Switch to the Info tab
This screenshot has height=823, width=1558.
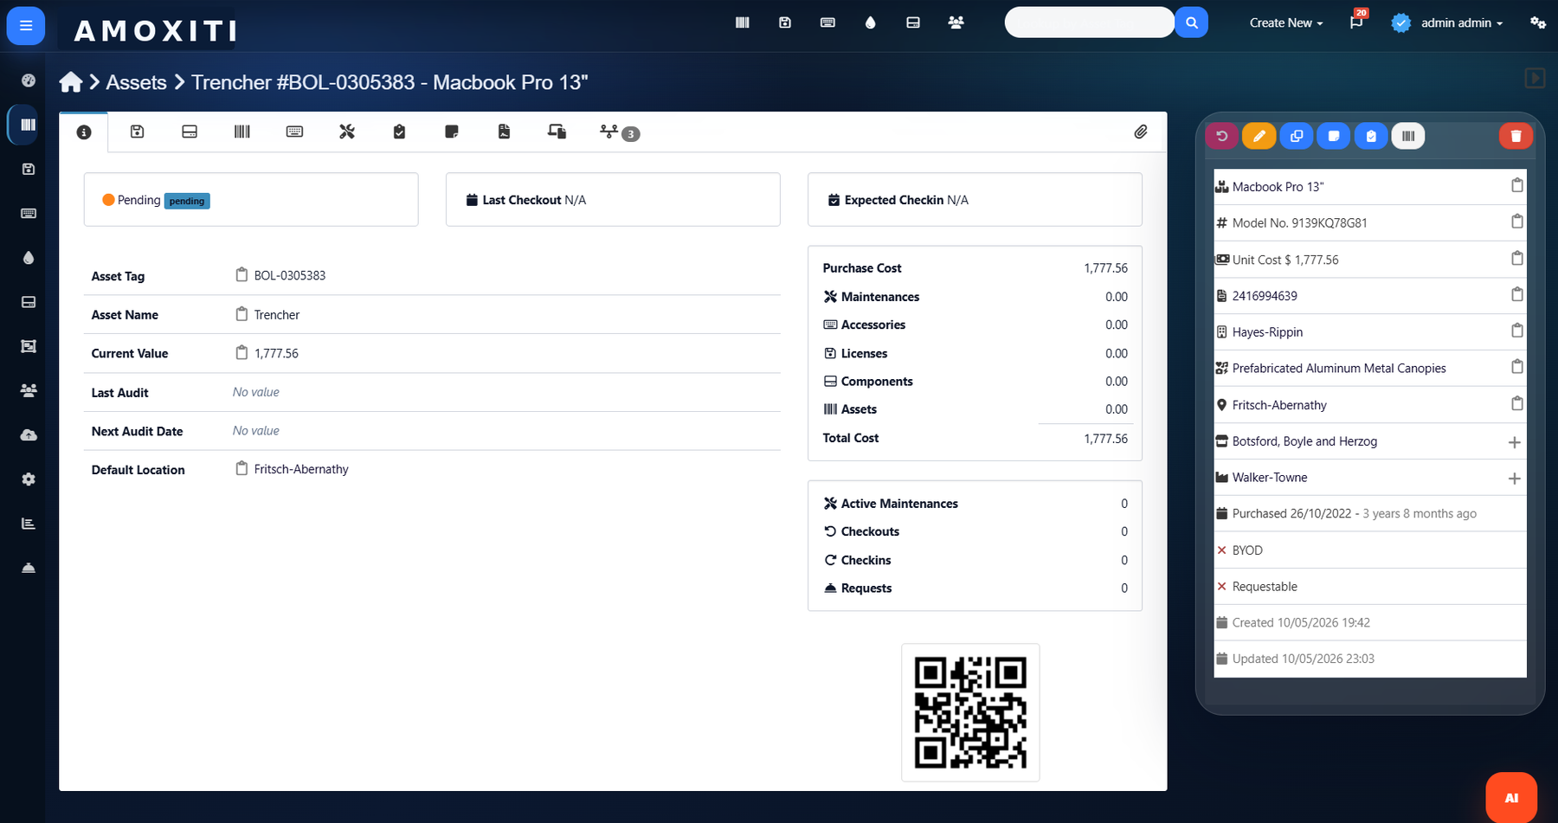84,132
